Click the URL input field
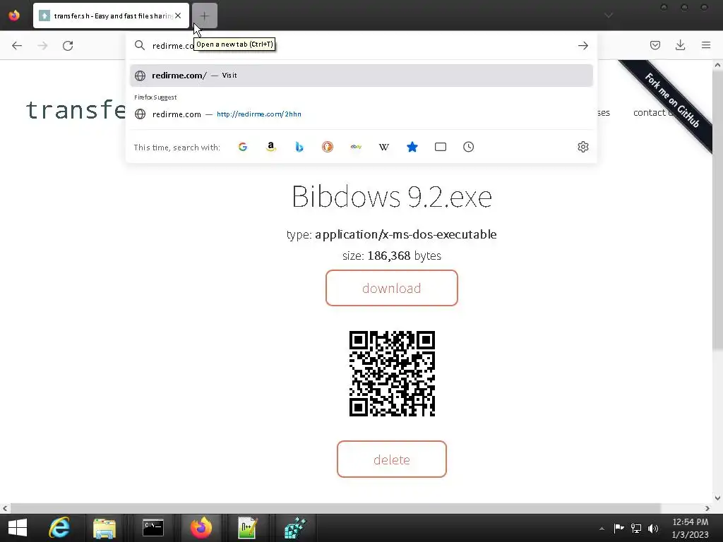 tap(362, 46)
